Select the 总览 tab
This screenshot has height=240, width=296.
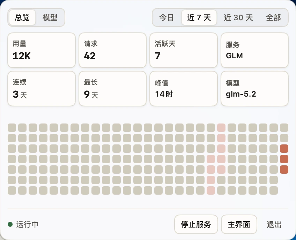tap(22, 17)
